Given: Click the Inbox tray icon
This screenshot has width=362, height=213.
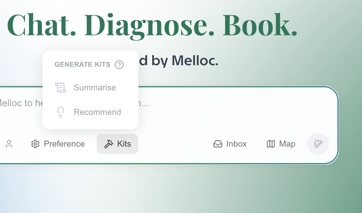Looking at the screenshot, I should pos(218,144).
